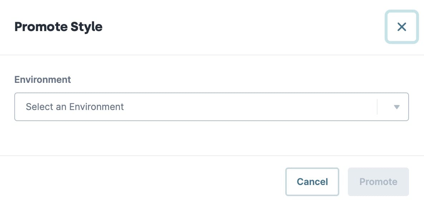
Task: Click the Environment field label
Action: pos(43,80)
